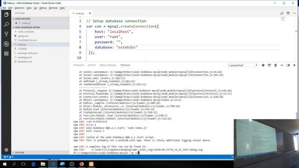Viewport: 299px width, 168px height.
Task: Open Task View on the taskbar
Action: 23,164
